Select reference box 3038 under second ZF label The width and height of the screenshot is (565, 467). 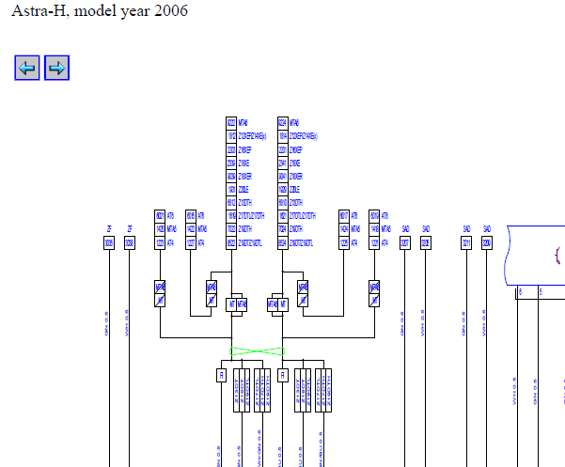point(130,243)
